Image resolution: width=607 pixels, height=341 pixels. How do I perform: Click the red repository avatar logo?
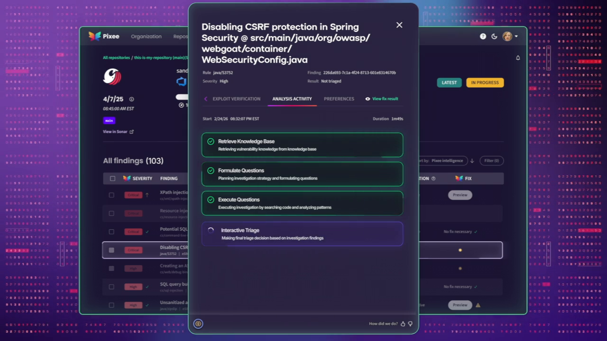coord(112,76)
